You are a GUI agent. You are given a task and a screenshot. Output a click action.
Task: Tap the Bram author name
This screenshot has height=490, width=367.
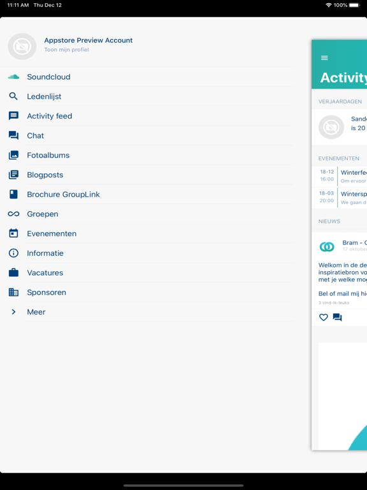[354, 243]
